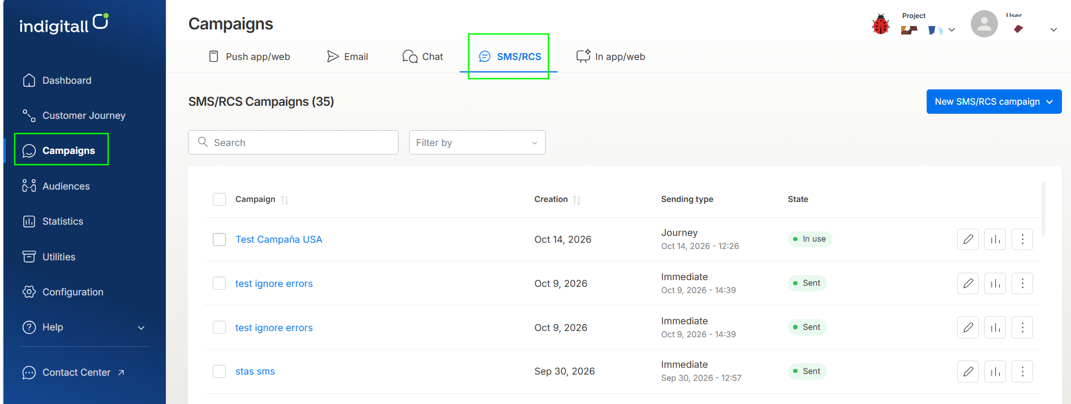Tick the stas sms checkbox
Screen dimensions: 1071x404
[x=219, y=371]
